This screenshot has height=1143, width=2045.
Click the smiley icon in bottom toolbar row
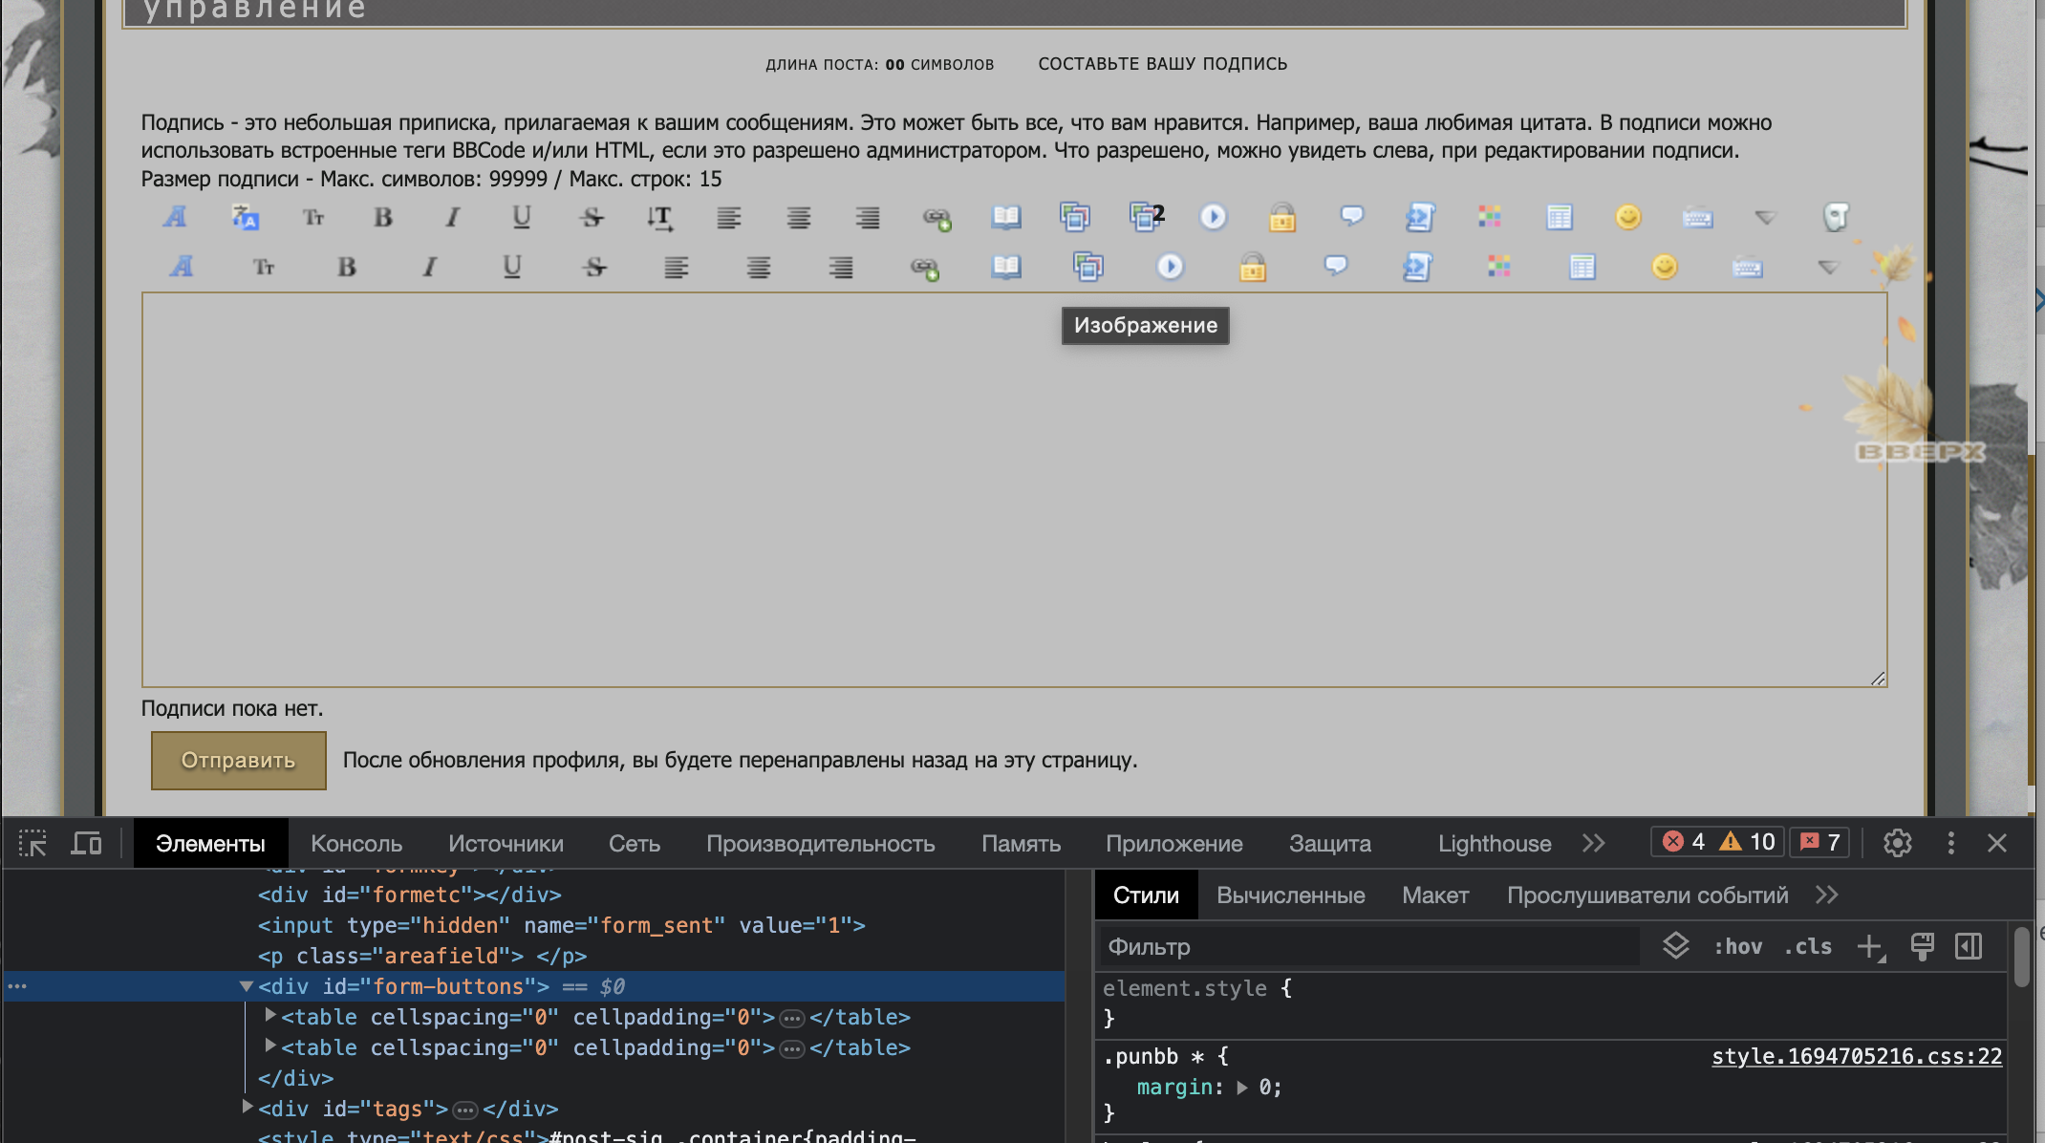(1664, 267)
